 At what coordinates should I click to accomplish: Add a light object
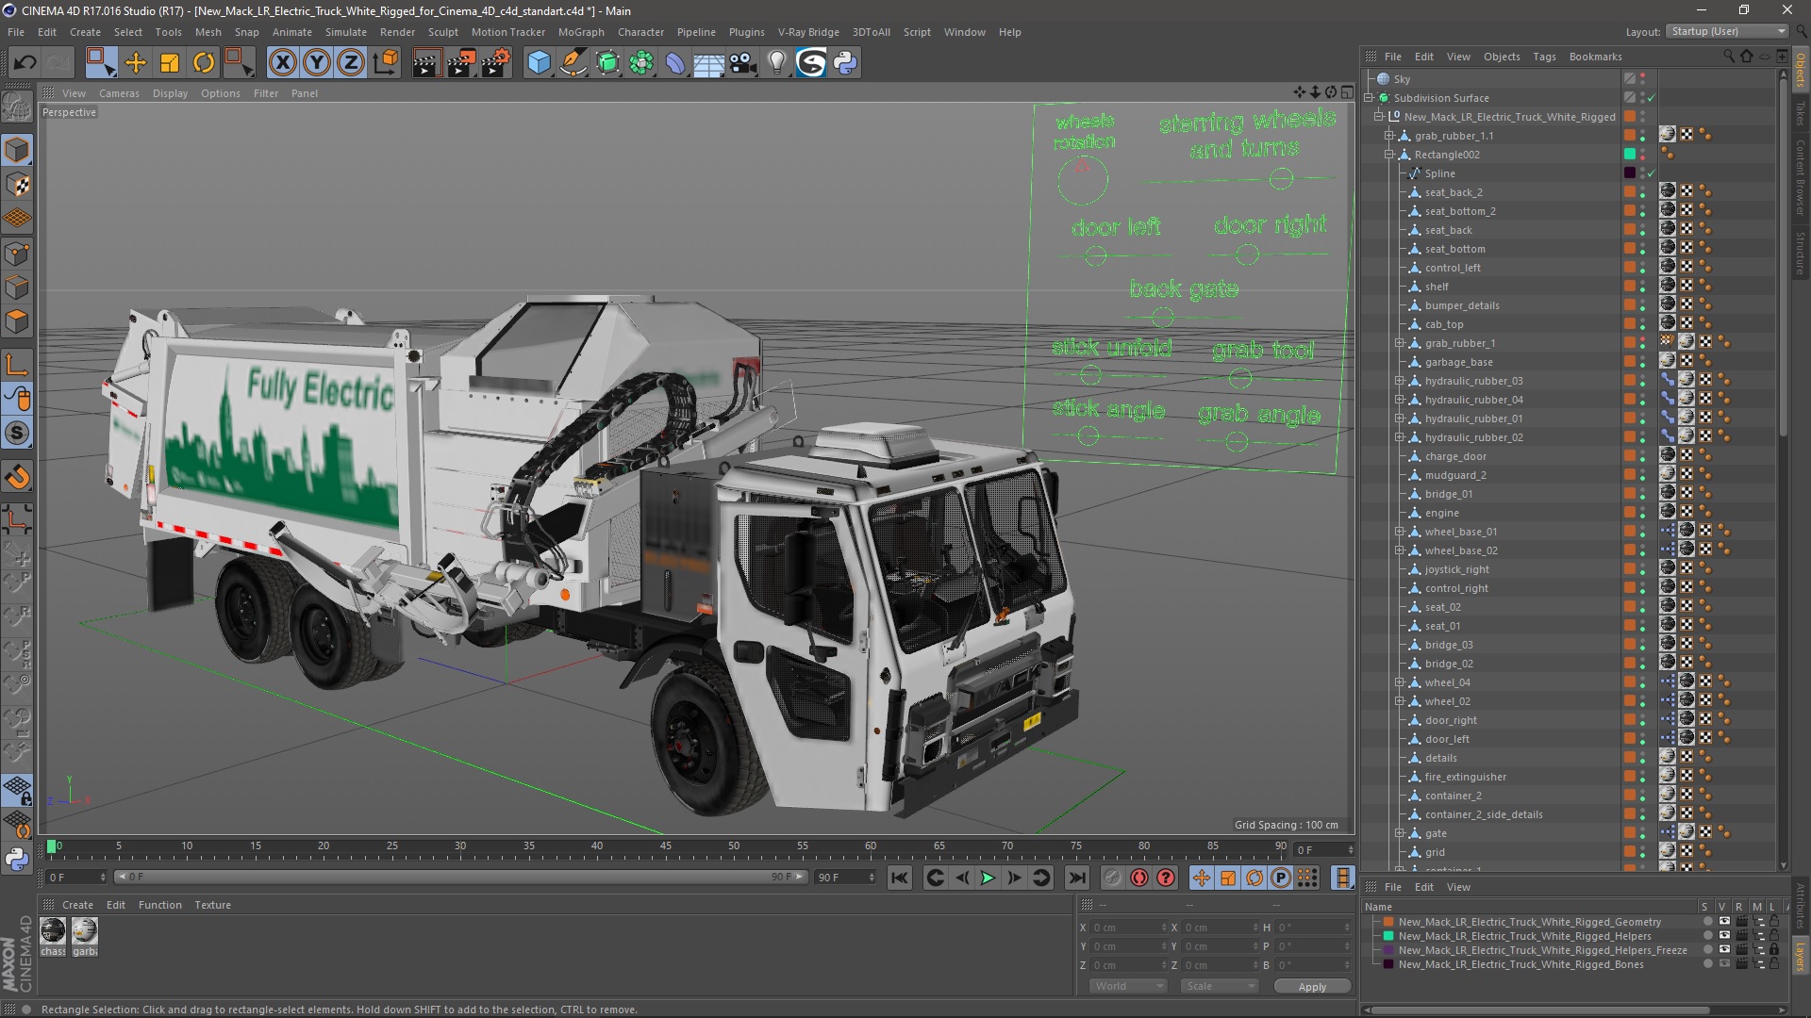click(x=776, y=63)
